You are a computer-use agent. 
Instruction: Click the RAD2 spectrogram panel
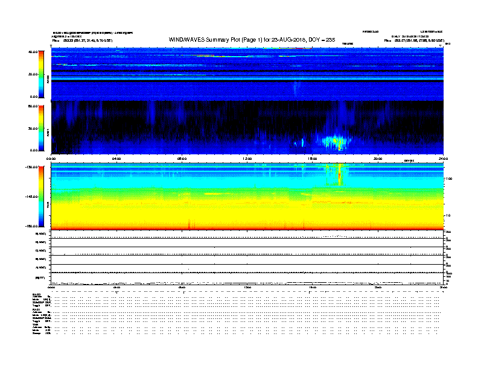(x=247, y=74)
